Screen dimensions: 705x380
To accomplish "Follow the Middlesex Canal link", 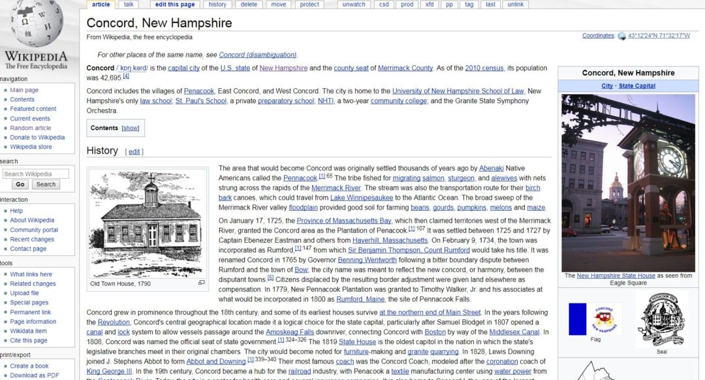I will [x=514, y=332].
